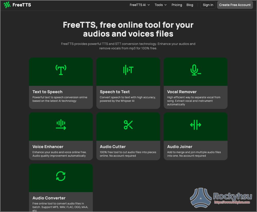Click the Sign in button
This screenshot has height=212, width=257.
[208, 5]
